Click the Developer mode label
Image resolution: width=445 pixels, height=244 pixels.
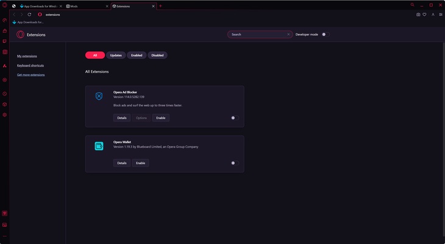(x=307, y=34)
